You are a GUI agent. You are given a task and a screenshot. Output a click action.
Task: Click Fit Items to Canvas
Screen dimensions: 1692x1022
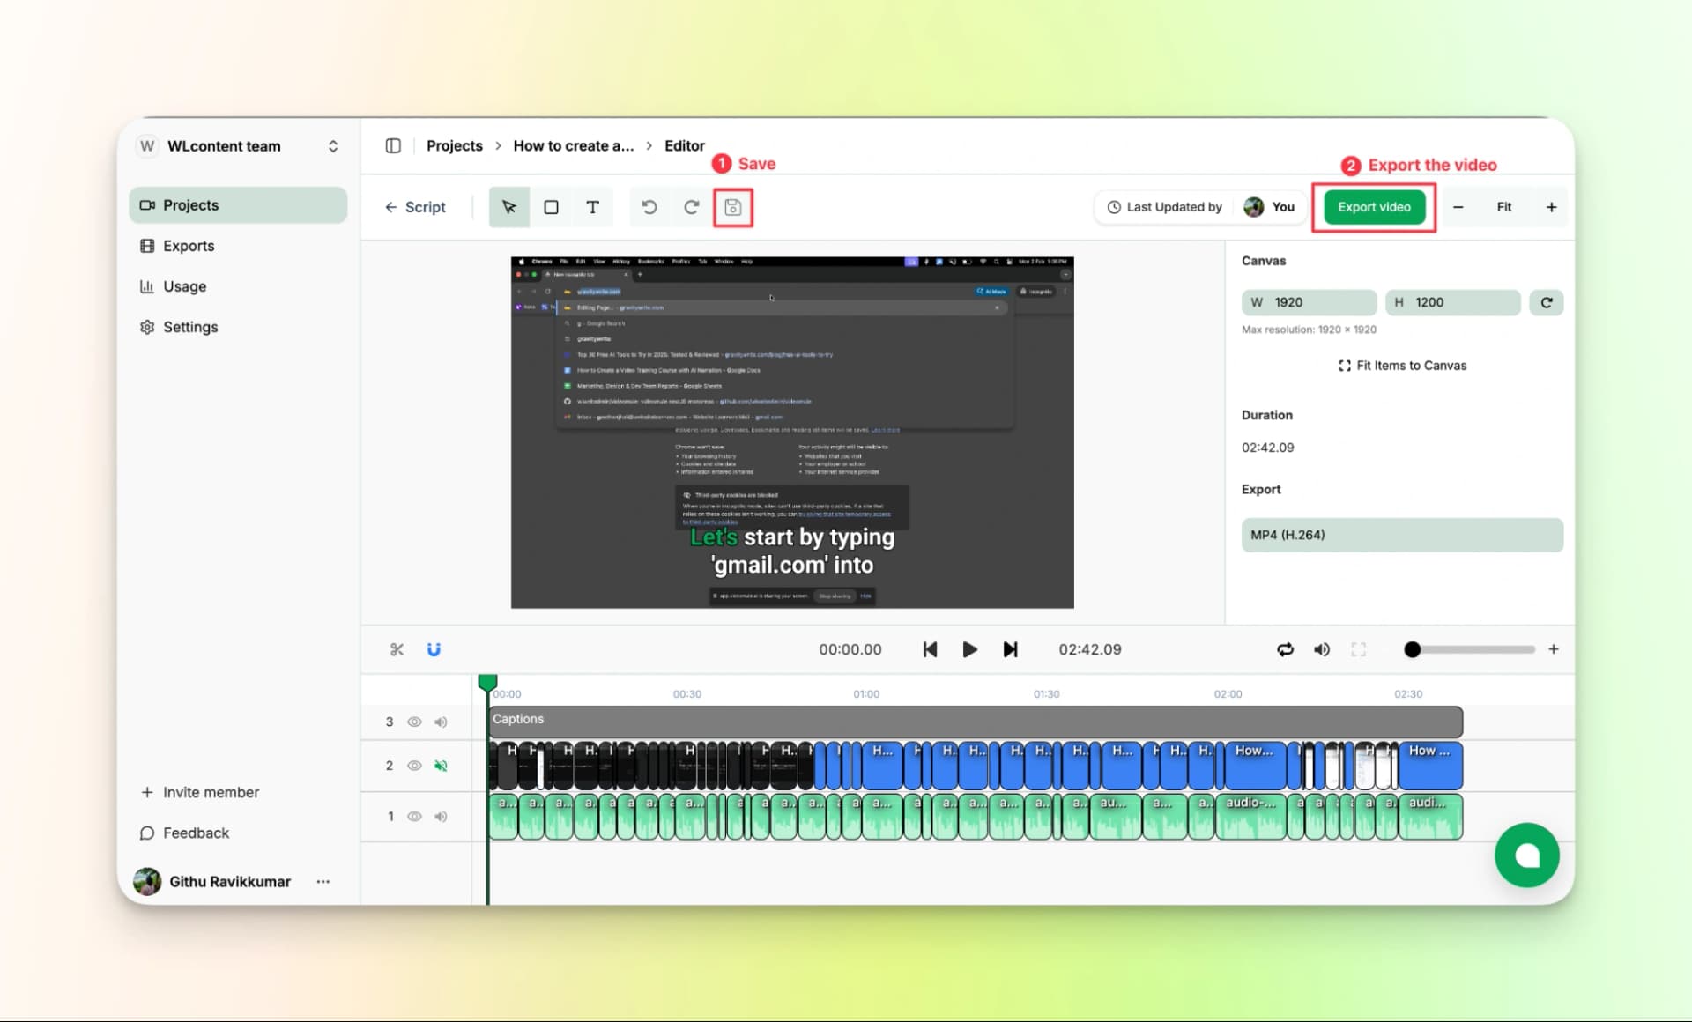[x=1402, y=366]
